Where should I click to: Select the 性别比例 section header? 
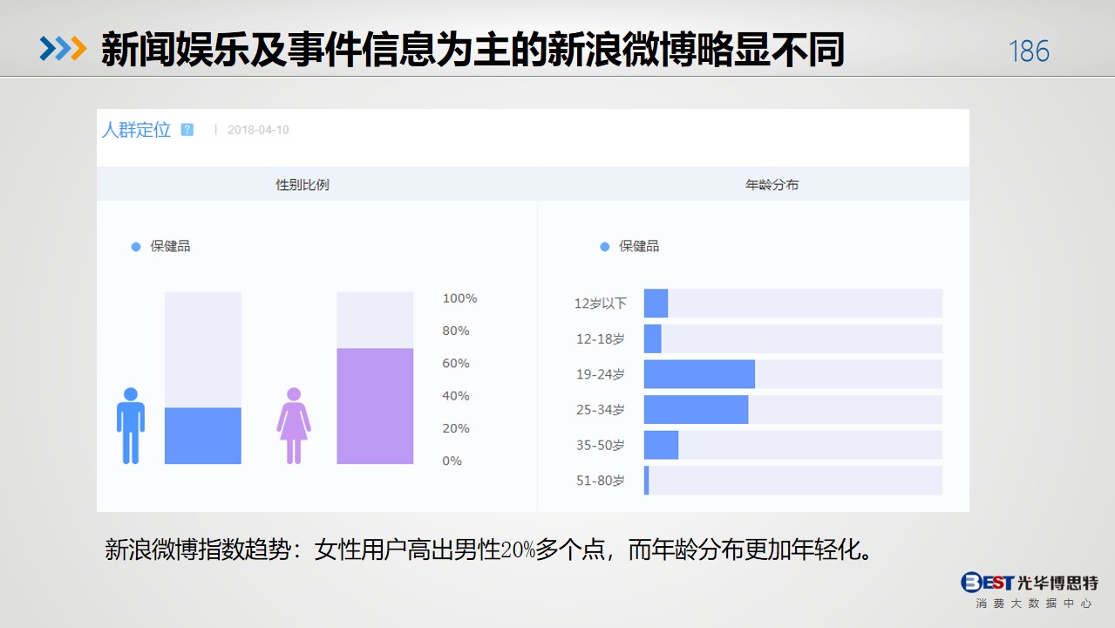tap(303, 185)
